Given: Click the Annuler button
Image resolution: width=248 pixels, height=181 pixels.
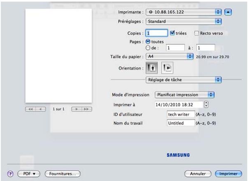Looking at the screenshot, I should click(x=198, y=174).
